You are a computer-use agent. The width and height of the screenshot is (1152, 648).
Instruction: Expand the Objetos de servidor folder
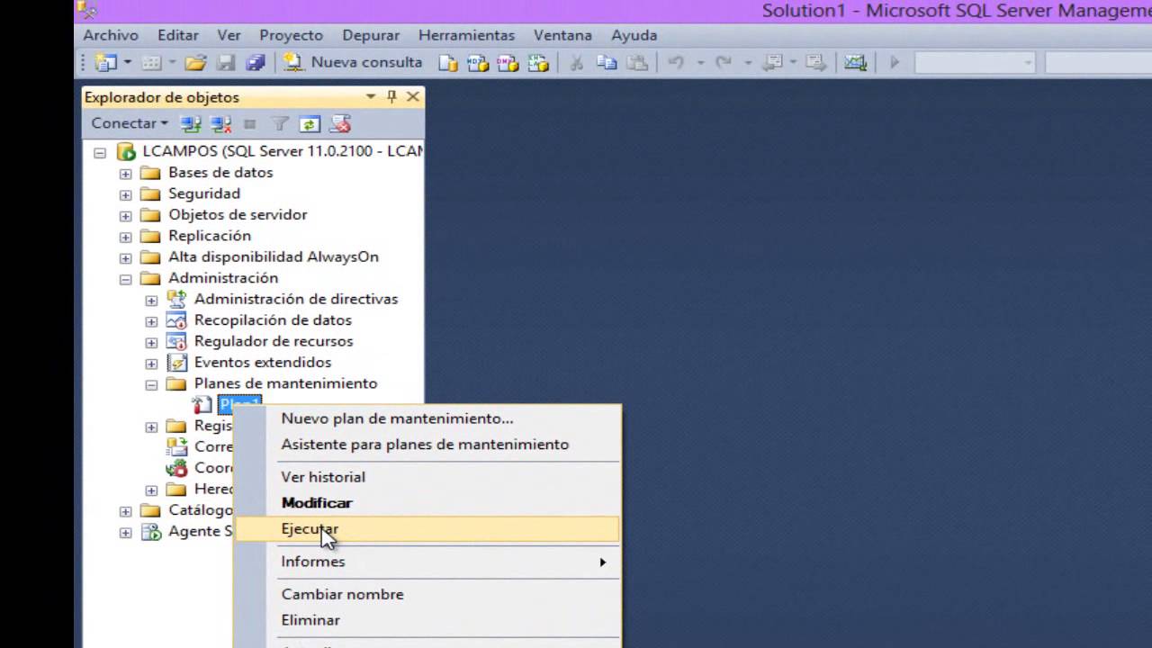coord(125,216)
